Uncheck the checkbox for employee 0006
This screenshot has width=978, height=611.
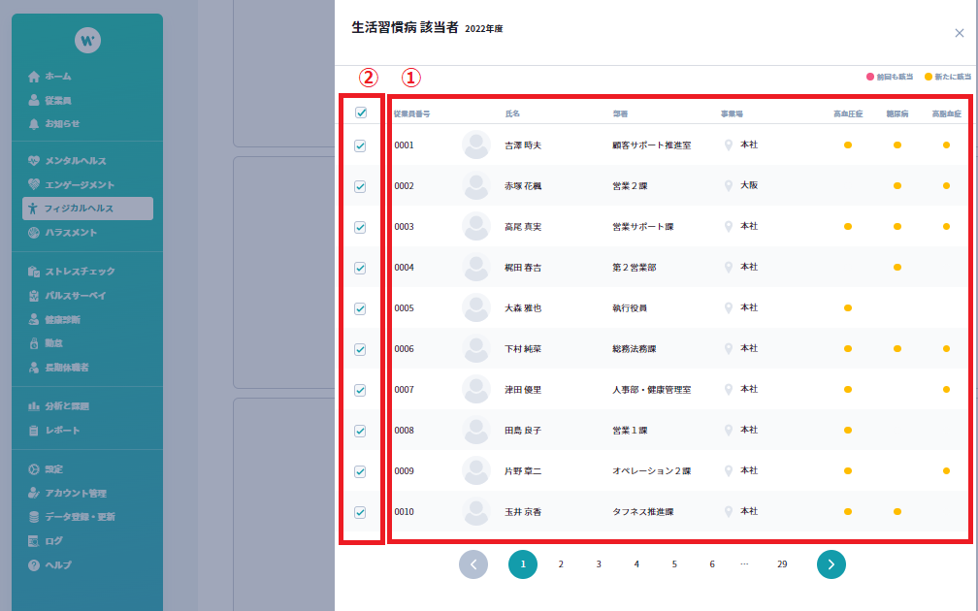coord(360,350)
